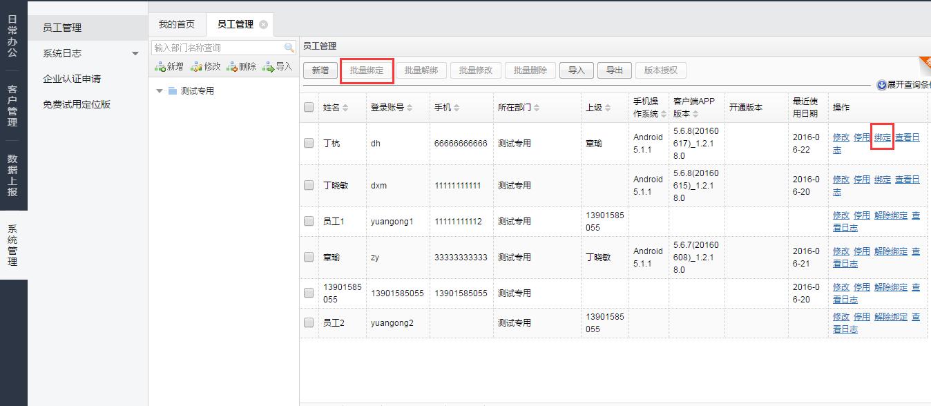Screen dimensions: 931x406
Task: Click the search magnifier in department query box
Action: 289,48
